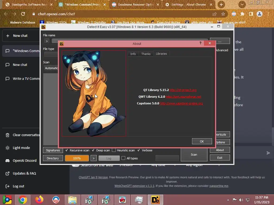The height and width of the screenshot is (205, 274).
Task: Open the Chrome profile avatar
Action: click(x=260, y=14)
